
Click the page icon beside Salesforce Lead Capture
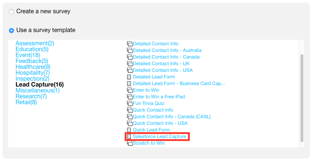click(x=129, y=136)
